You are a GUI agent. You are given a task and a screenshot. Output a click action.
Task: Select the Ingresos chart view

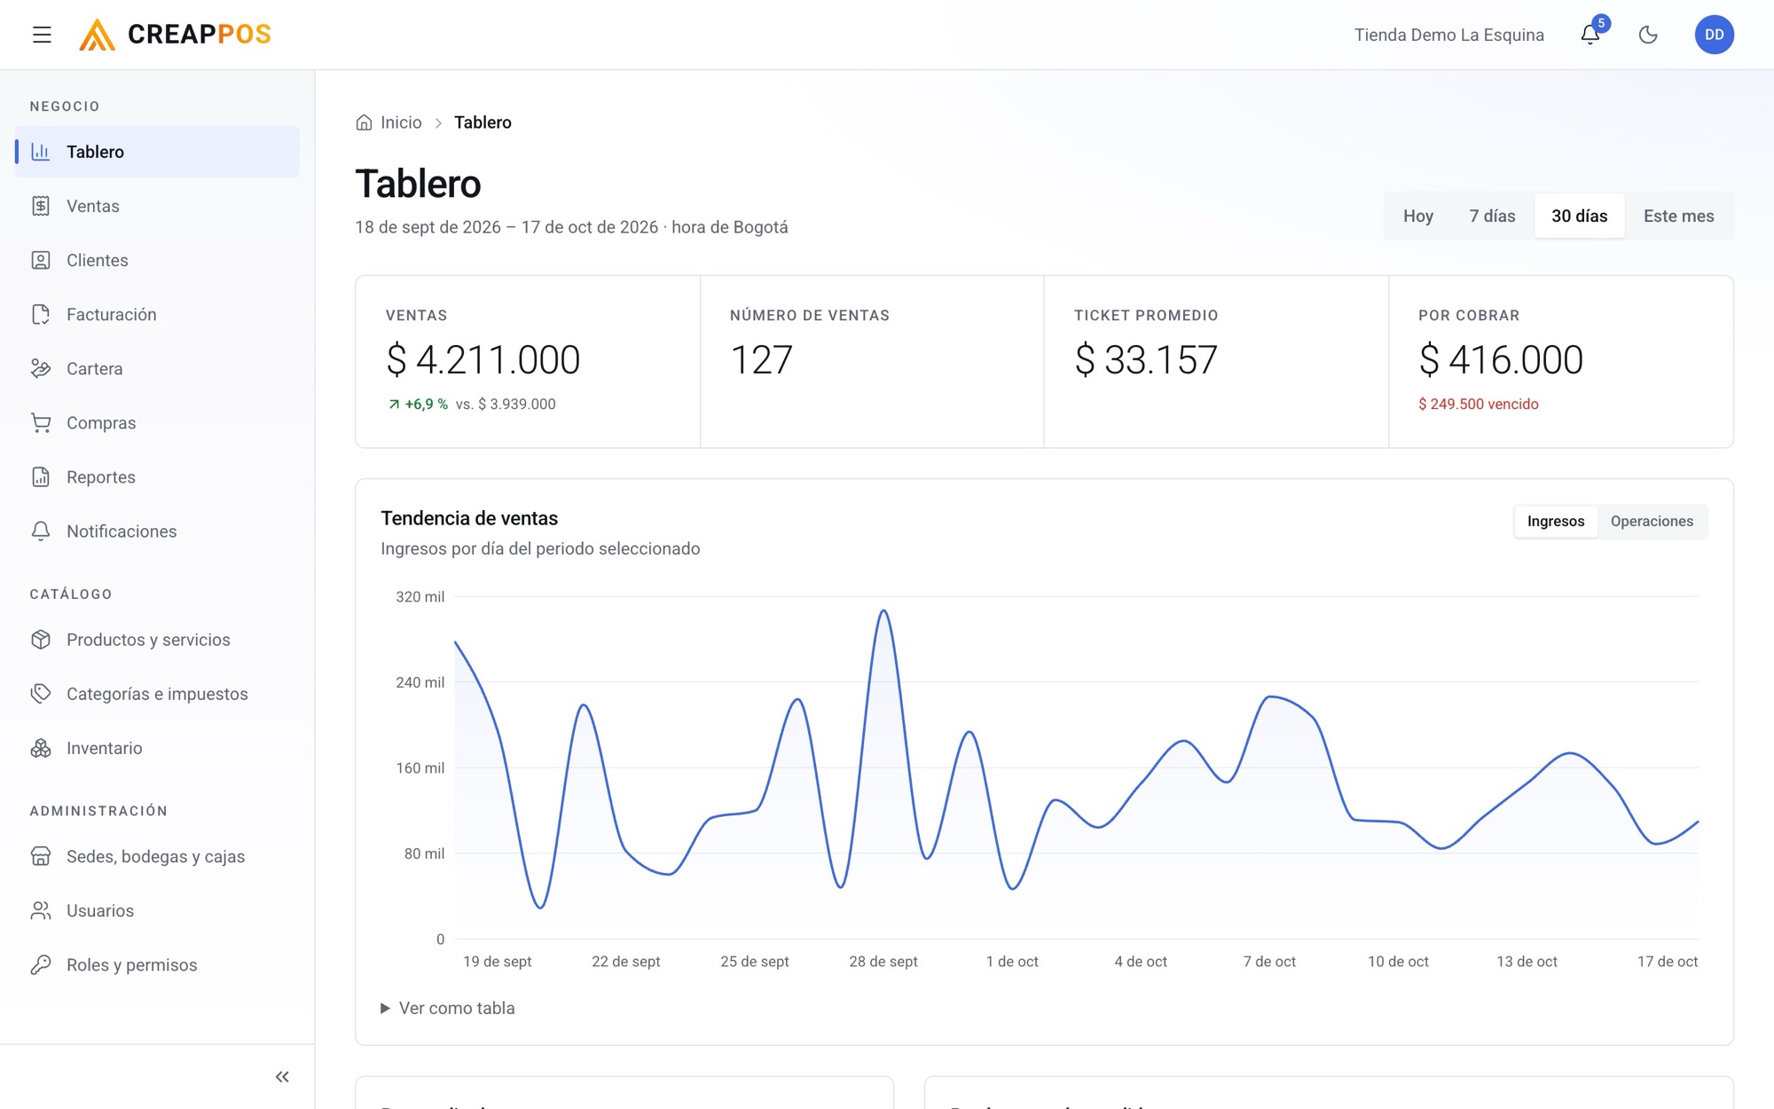[1556, 521]
